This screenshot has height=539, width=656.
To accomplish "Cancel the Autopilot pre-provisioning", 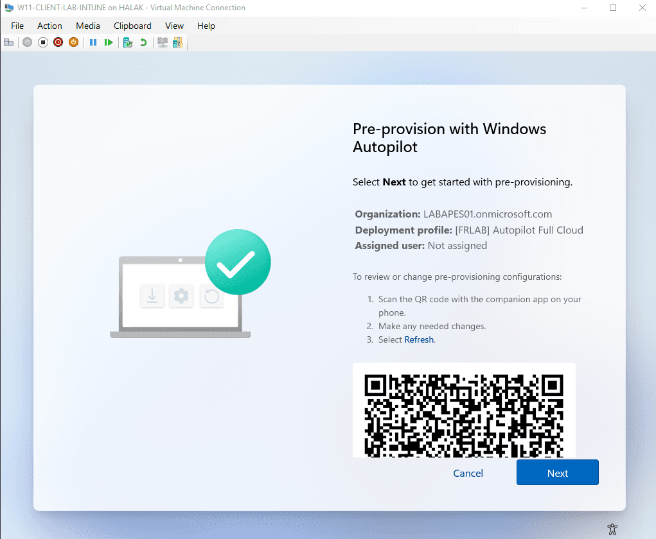I will 468,472.
